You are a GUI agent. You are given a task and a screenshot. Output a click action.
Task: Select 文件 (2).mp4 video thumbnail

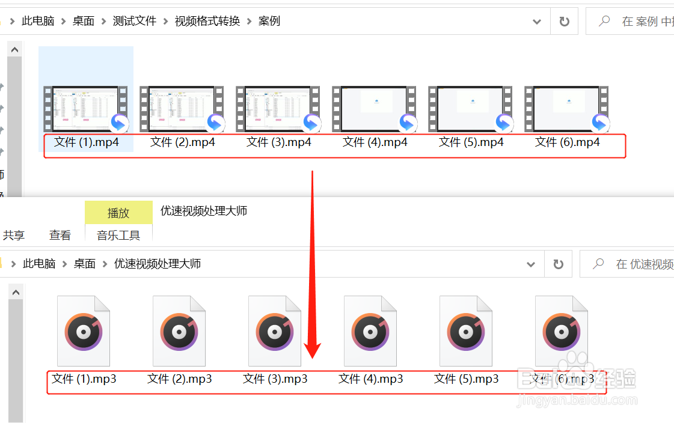182,109
